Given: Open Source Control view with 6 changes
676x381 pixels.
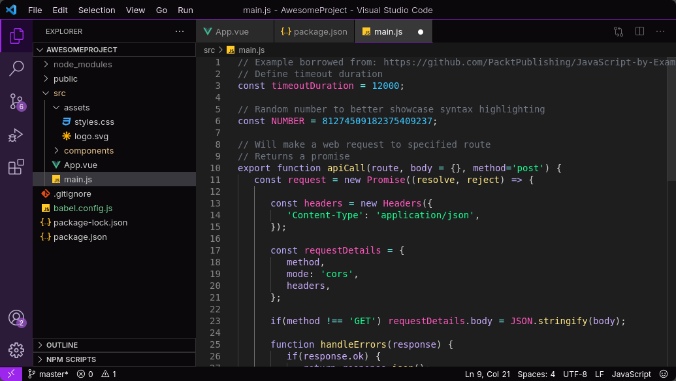Looking at the screenshot, I should tap(16, 102).
